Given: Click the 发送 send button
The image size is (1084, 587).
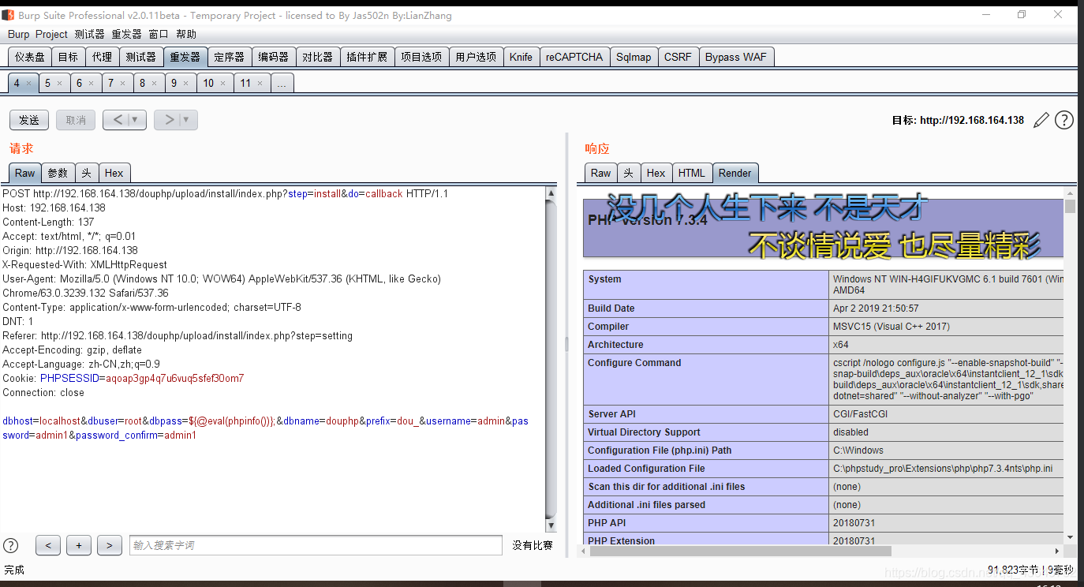Looking at the screenshot, I should pos(29,120).
